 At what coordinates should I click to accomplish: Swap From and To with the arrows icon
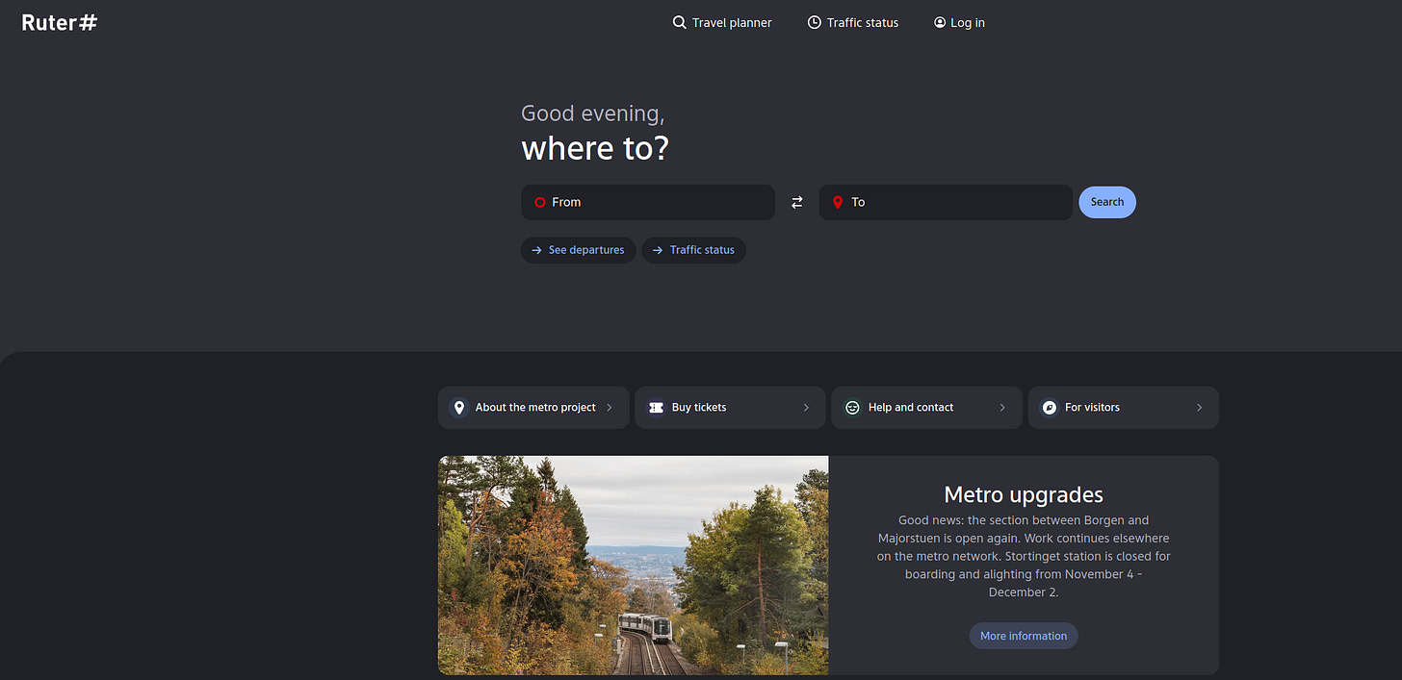click(797, 202)
